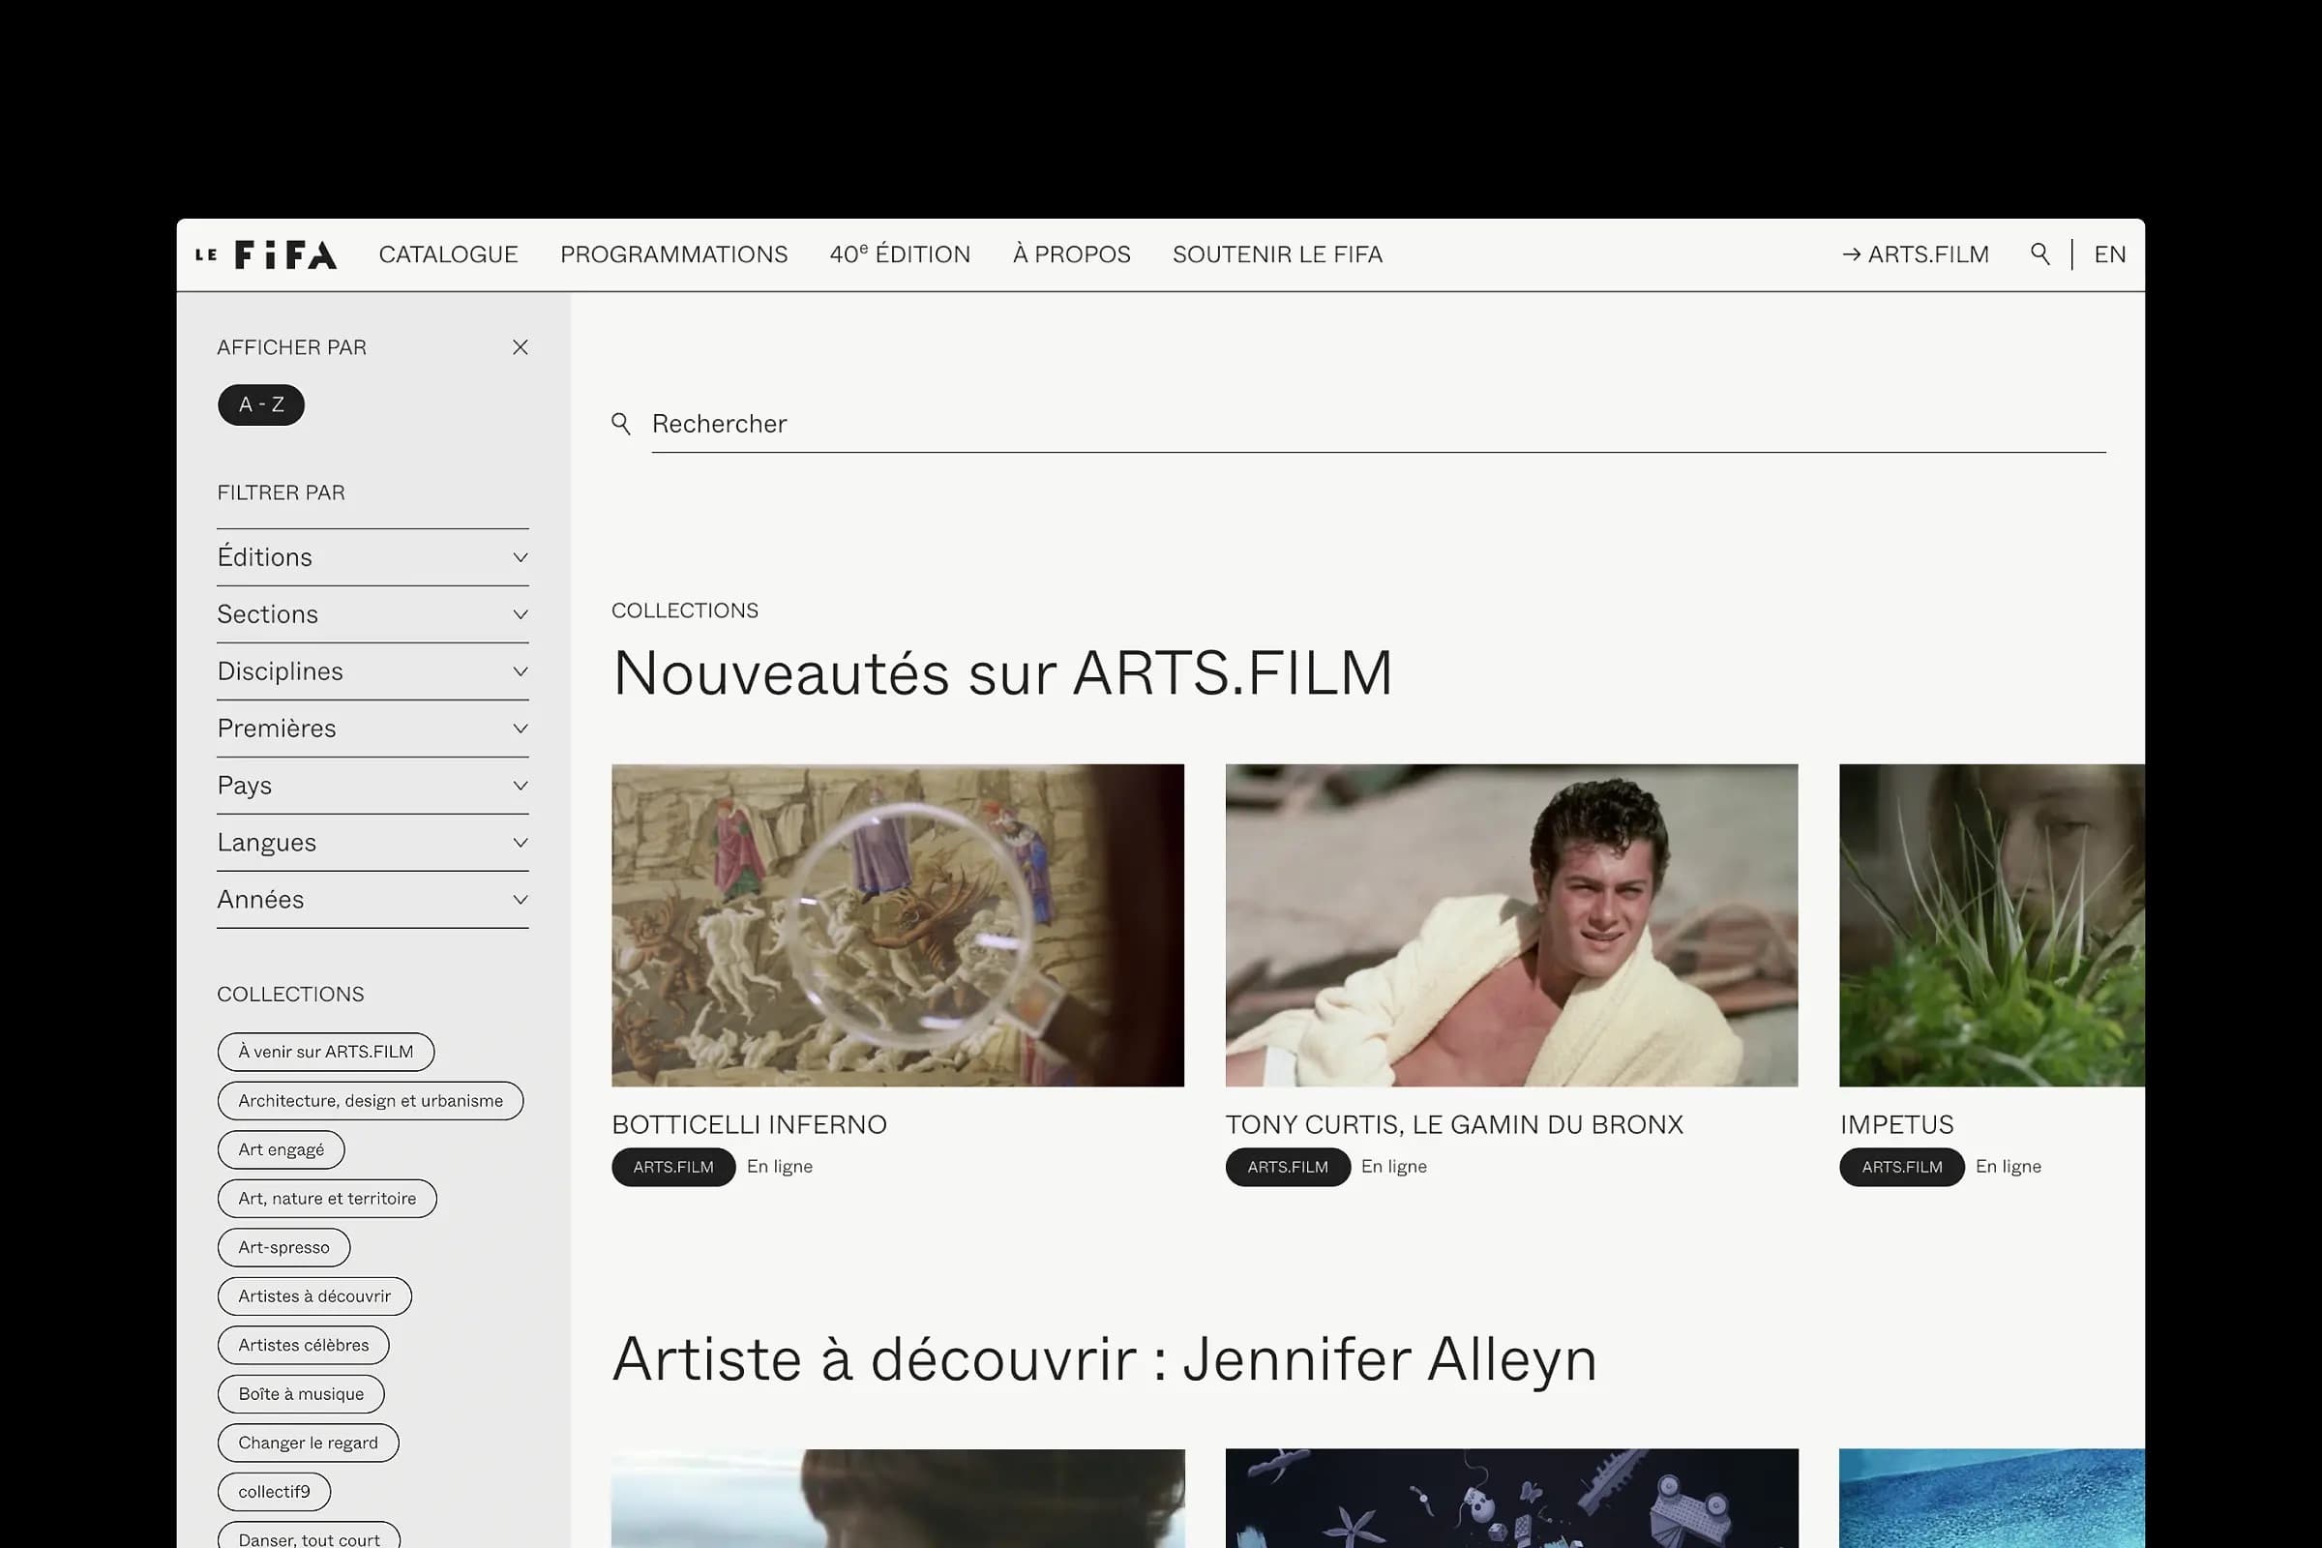
Task: Click the IMPETUS film title
Action: click(1896, 1125)
